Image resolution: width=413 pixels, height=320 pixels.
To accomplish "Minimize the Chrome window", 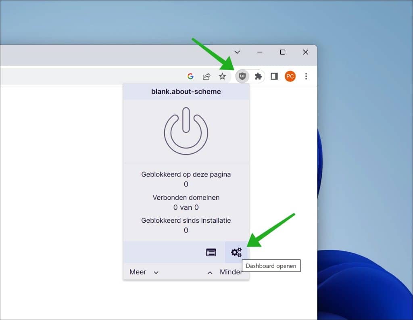I will (260, 52).
